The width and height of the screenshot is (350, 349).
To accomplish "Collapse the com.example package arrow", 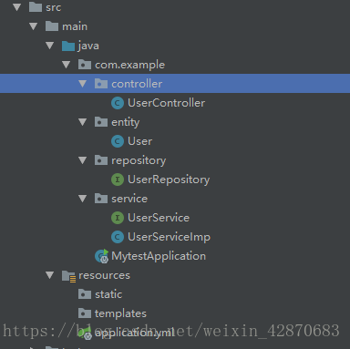I will click(67, 65).
